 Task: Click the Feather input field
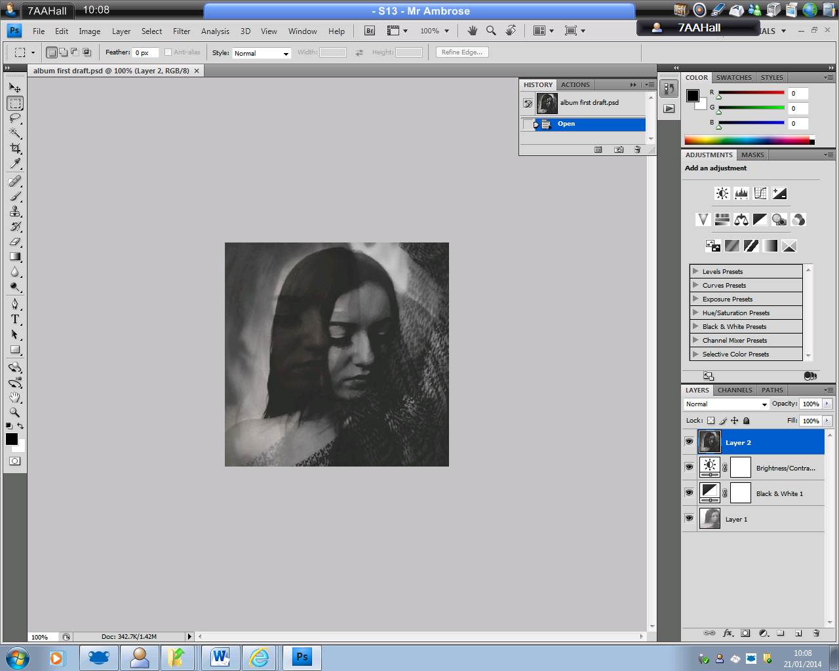point(145,53)
